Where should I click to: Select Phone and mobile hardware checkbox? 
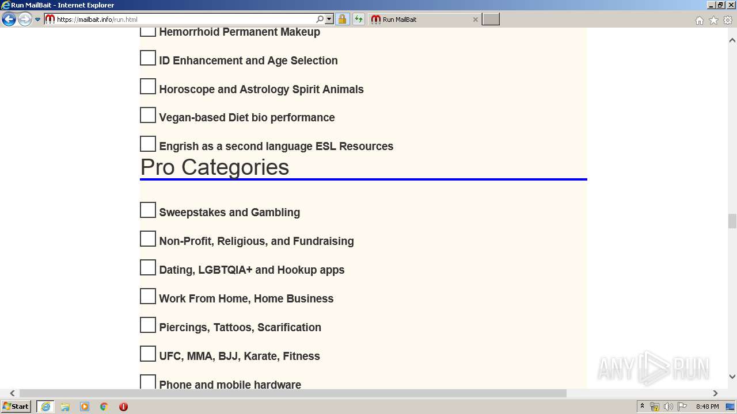(x=148, y=382)
